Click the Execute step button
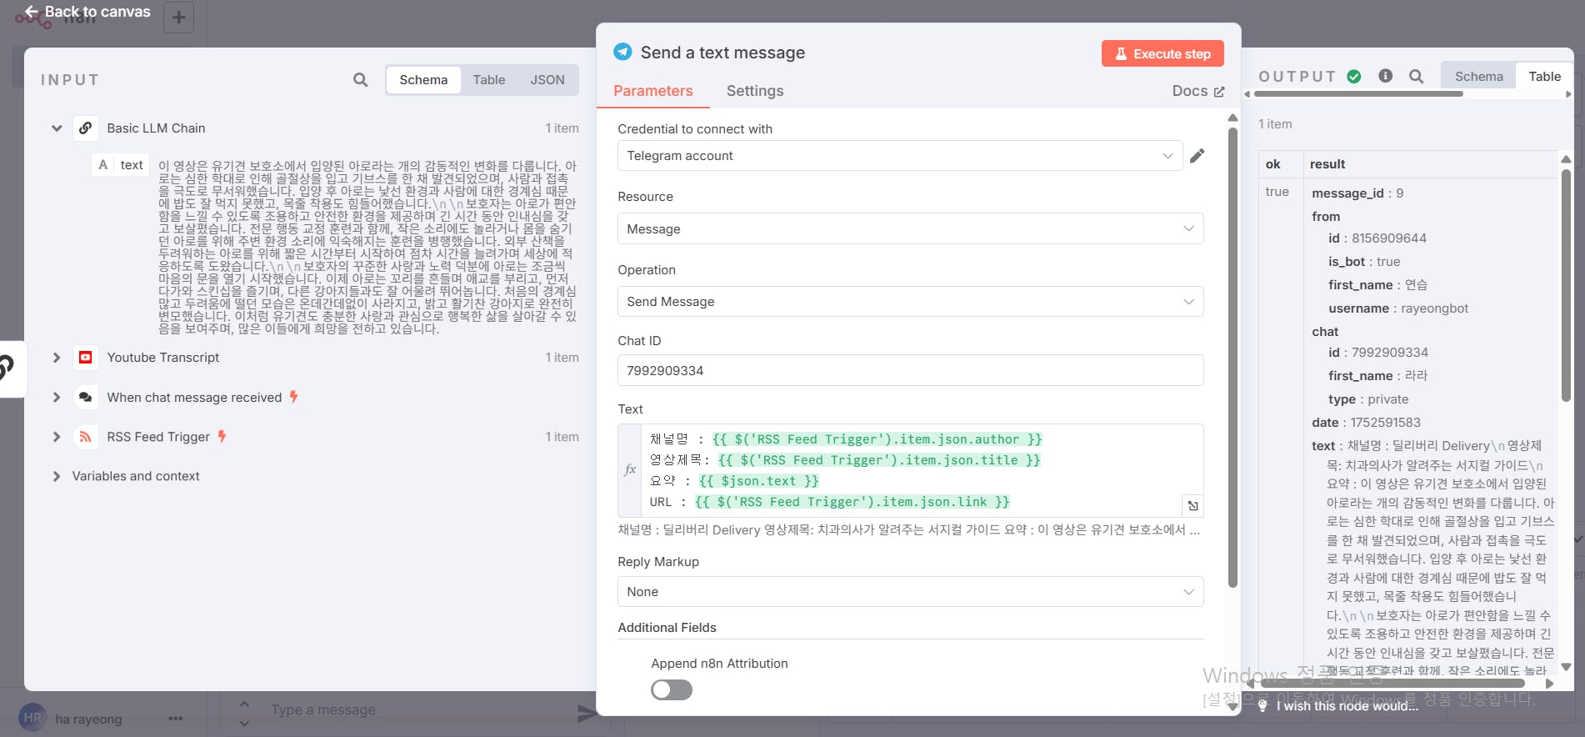 1162,53
